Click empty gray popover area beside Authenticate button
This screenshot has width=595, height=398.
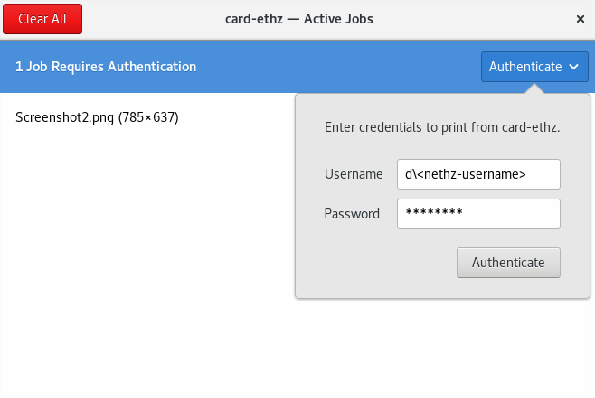(375, 263)
